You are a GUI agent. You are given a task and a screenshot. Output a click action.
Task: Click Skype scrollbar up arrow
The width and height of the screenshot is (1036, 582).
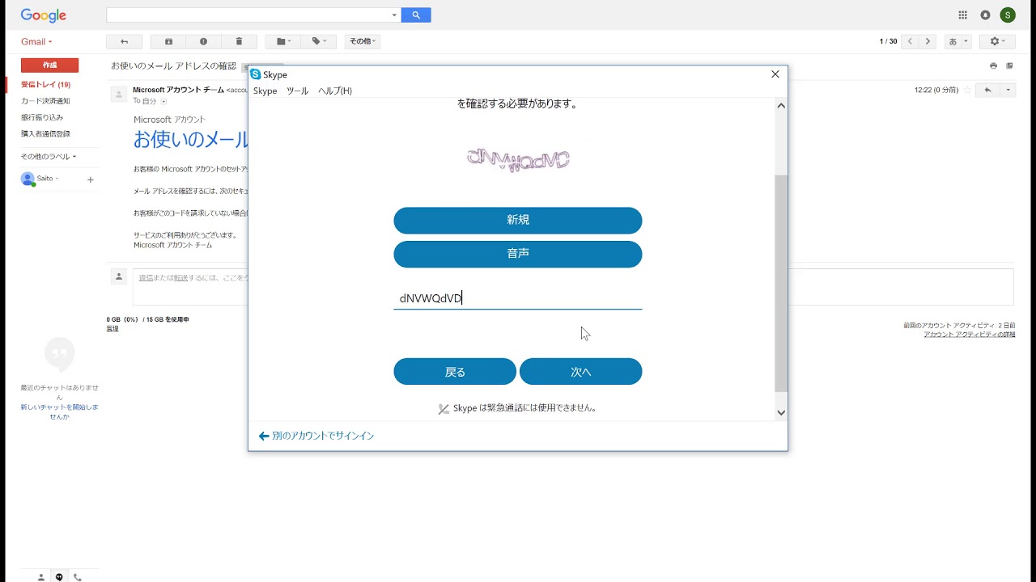pyautogui.click(x=781, y=105)
